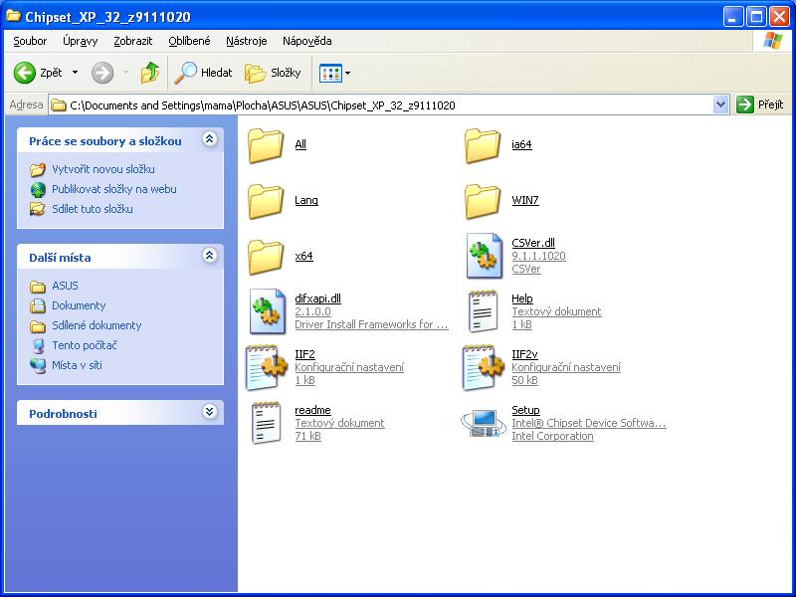The image size is (796, 597).
Task: Collapse the Práce se soubory panel
Action: pyautogui.click(x=209, y=140)
